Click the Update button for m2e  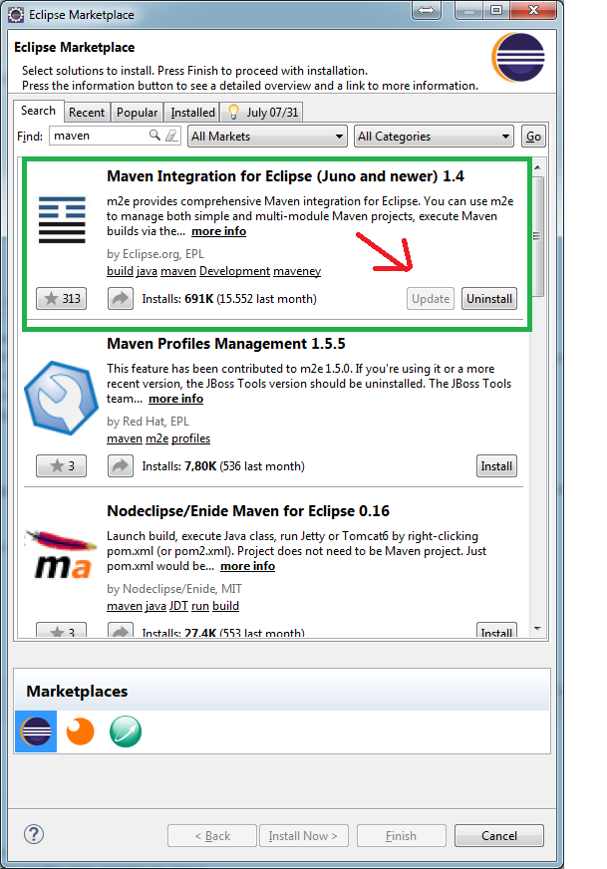[431, 299]
